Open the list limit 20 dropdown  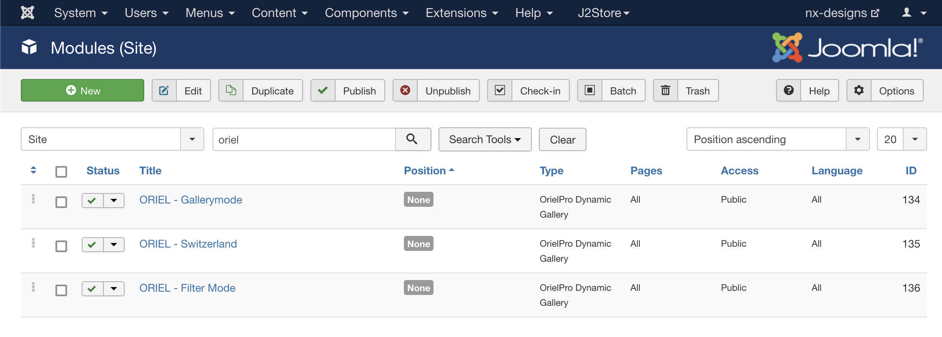902,139
